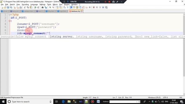Stop the screen recording
The image size is (185, 104).
tap(109, 2)
